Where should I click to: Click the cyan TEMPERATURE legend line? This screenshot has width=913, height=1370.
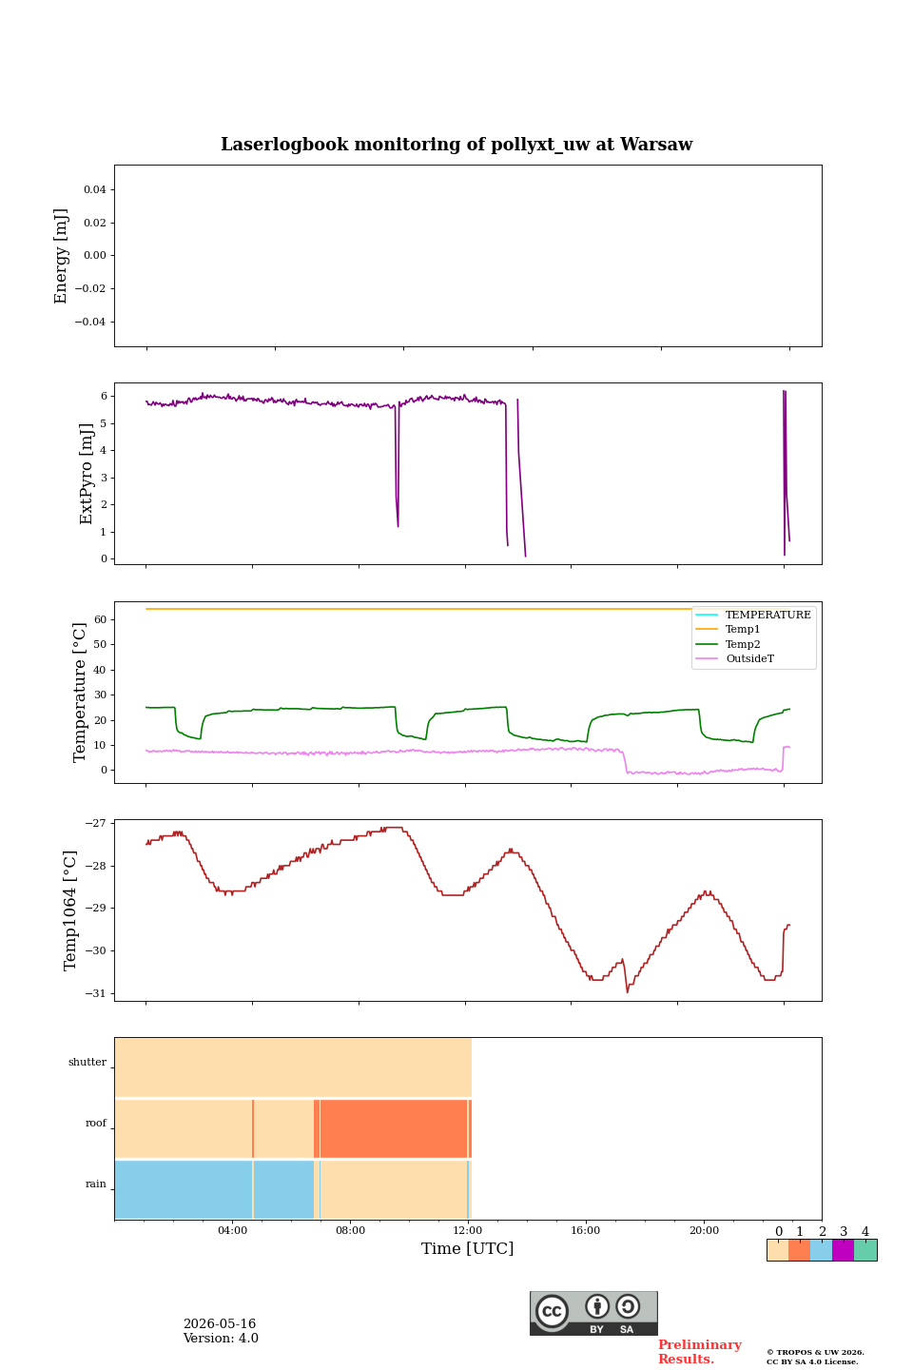707,615
